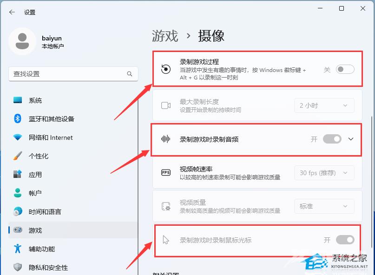Click the cursor icon beside 录制游戏时录制鼠标光标

[166, 240]
